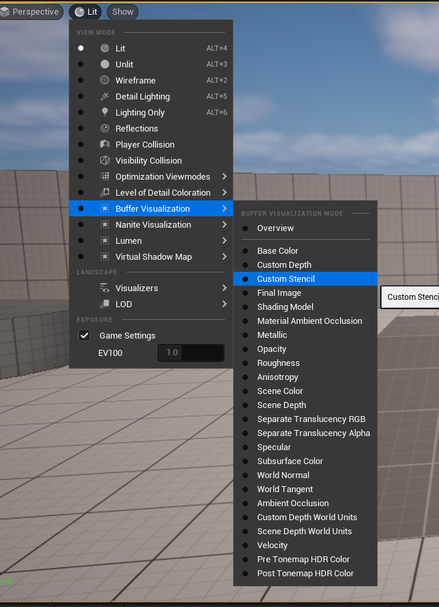
Task: Pick Separate Translucency Alpha
Action: [305, 433]
